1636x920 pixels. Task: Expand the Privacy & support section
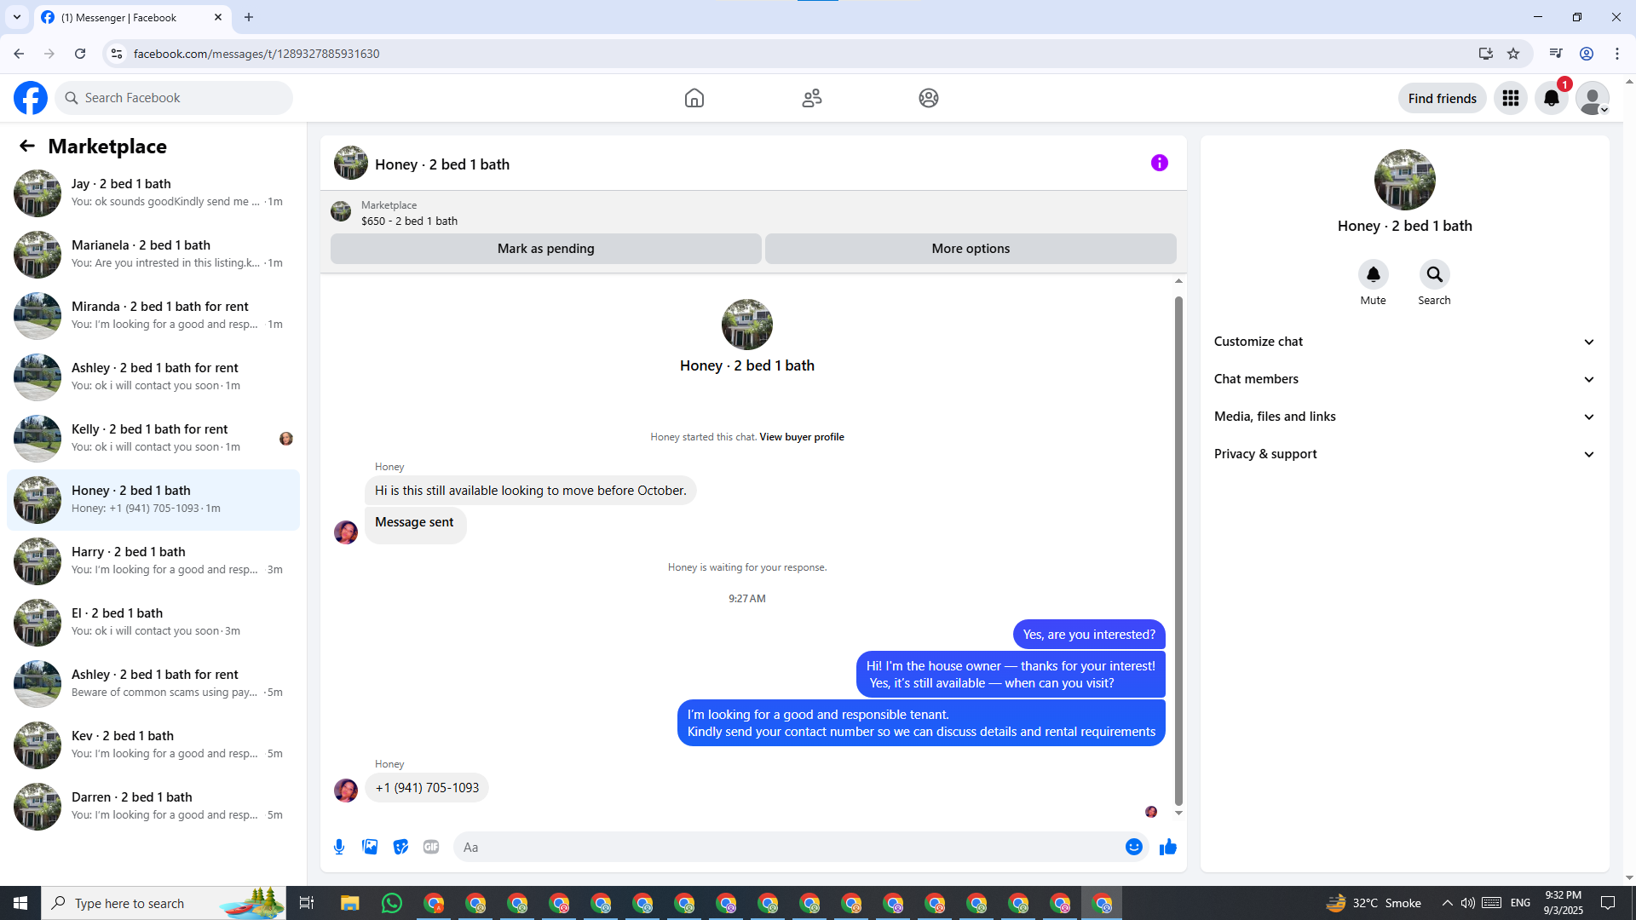pos(1404,454)
